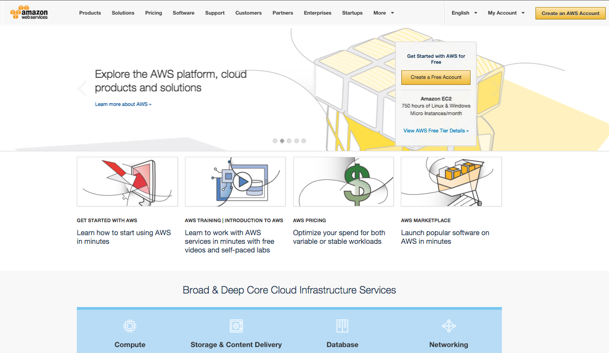Open the Support menu item

pyautogui.click(x=215, y=13)
